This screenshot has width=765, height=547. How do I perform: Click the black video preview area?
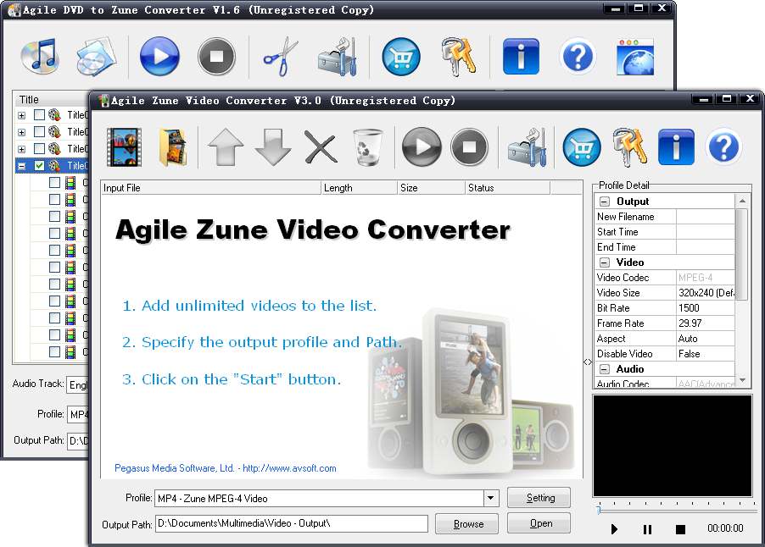(673, 445)
